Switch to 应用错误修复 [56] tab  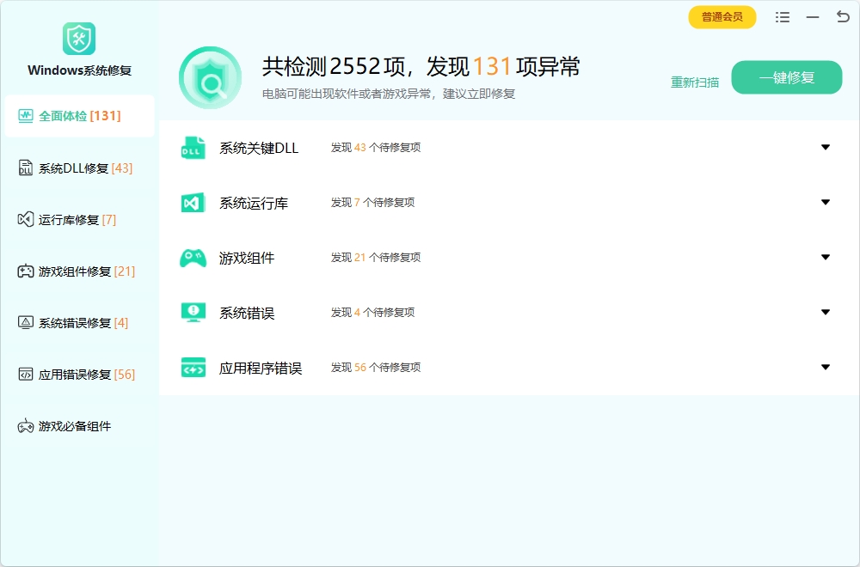pos(79,375)
